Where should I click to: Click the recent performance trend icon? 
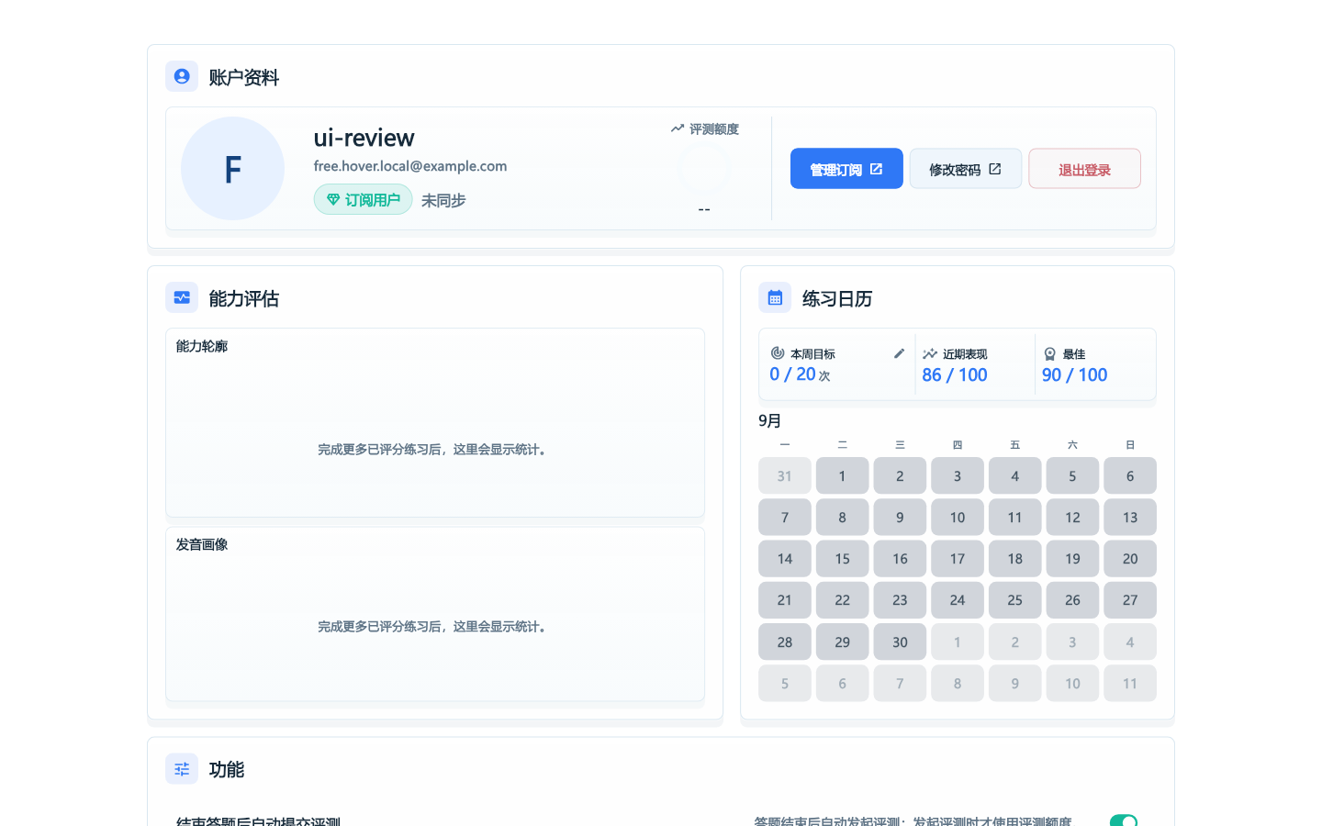[x=930, y=353]
